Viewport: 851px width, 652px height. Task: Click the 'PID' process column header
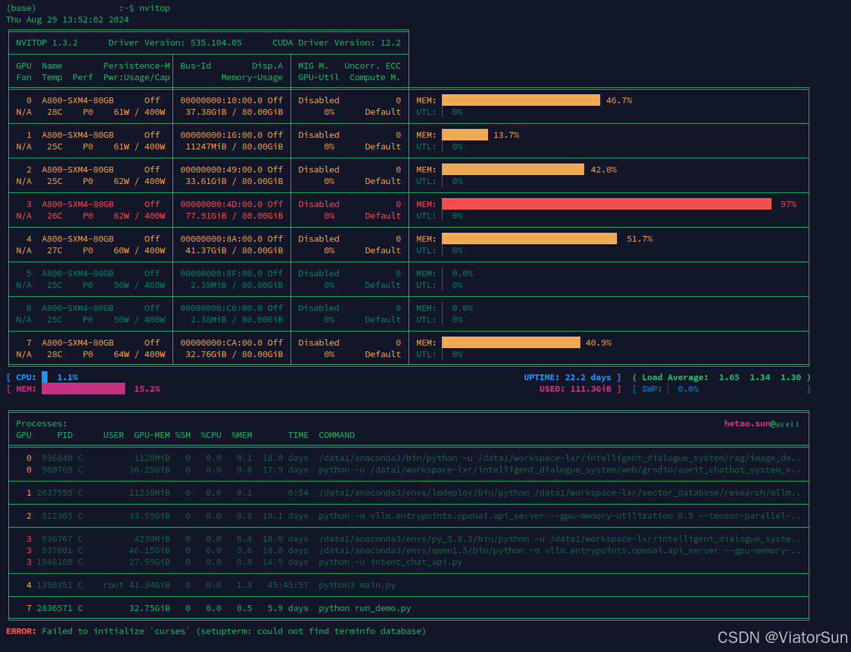point(65,435)
